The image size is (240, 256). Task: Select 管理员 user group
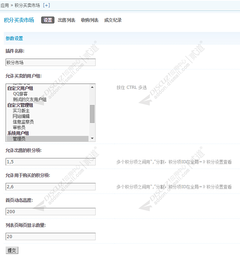[x=19, y=139]
